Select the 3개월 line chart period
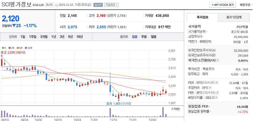Viewport: 253px width, 121px height. (x=44, y=37)
